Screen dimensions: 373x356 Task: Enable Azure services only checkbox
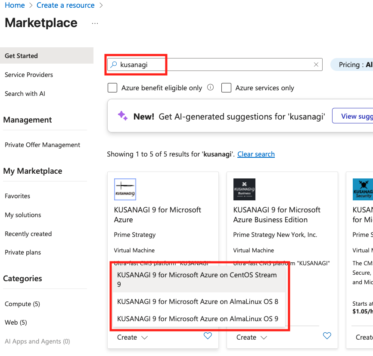point(226,88)
